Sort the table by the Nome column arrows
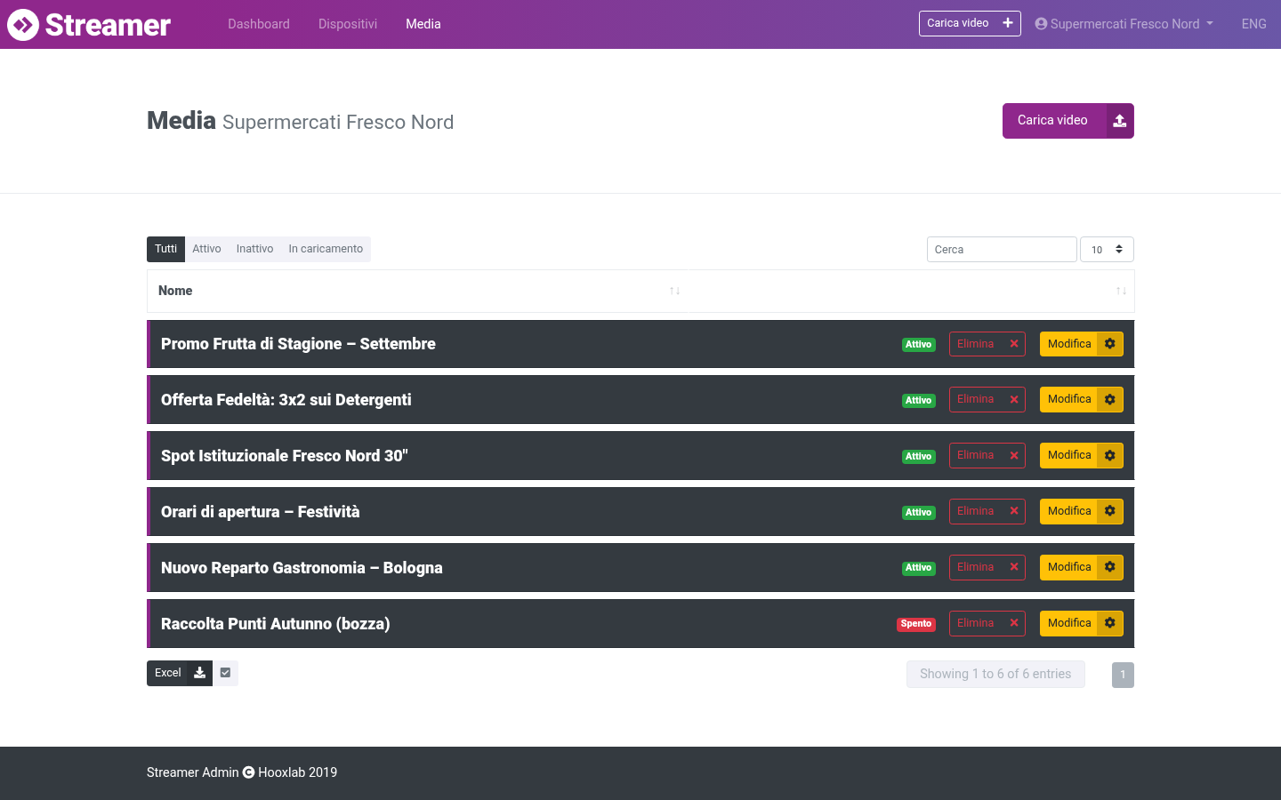This screenshot has width=1281, height=800. (675, 291)
